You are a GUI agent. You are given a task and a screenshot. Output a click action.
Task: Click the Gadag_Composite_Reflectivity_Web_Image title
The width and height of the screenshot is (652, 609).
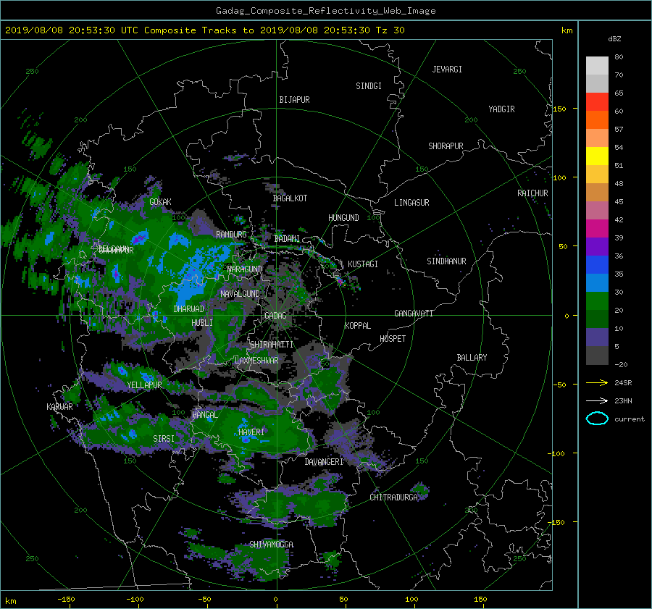[325, 11]
